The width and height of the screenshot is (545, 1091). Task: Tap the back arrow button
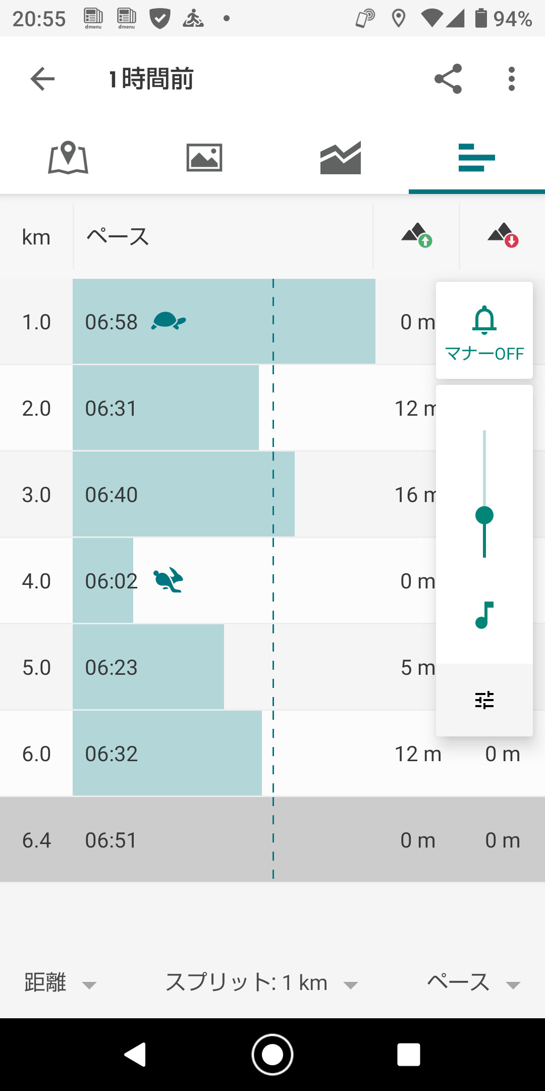click(x=42, y=79)
